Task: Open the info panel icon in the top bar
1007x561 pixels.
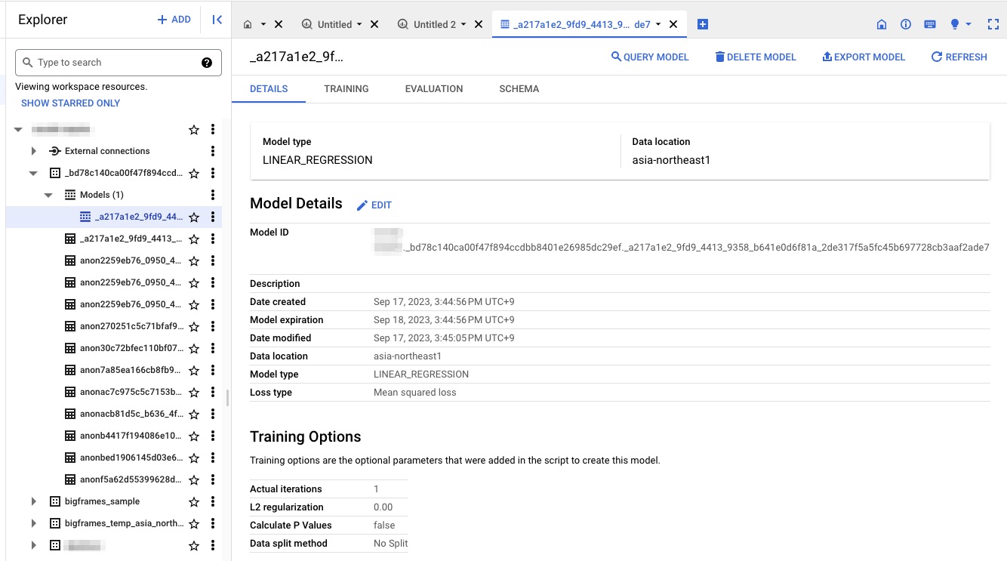Action: [906, 23]
